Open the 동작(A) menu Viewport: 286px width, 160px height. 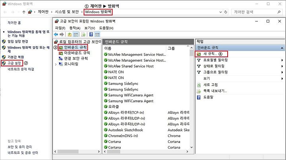pyautogui.click(x=75, y=28)
